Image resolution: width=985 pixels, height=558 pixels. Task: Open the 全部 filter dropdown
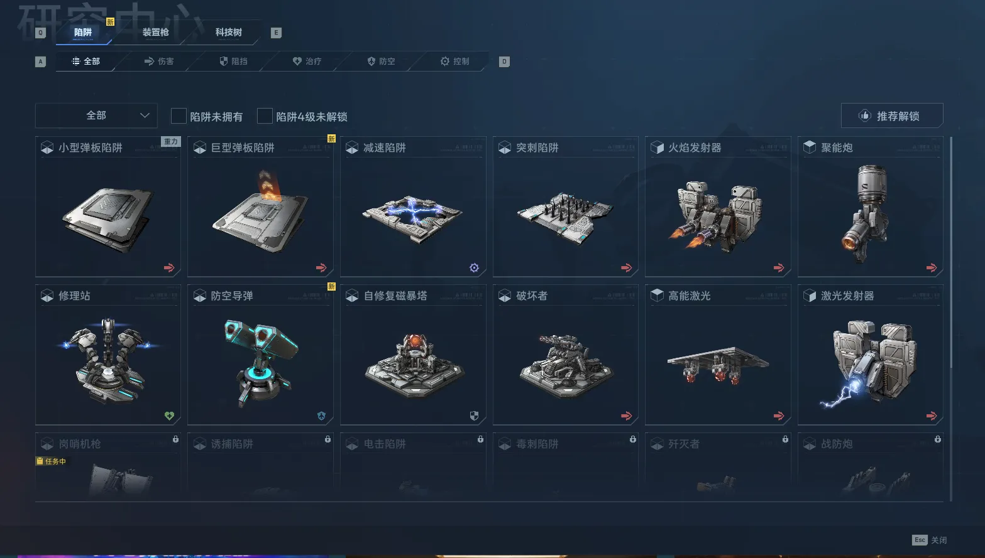96,115
